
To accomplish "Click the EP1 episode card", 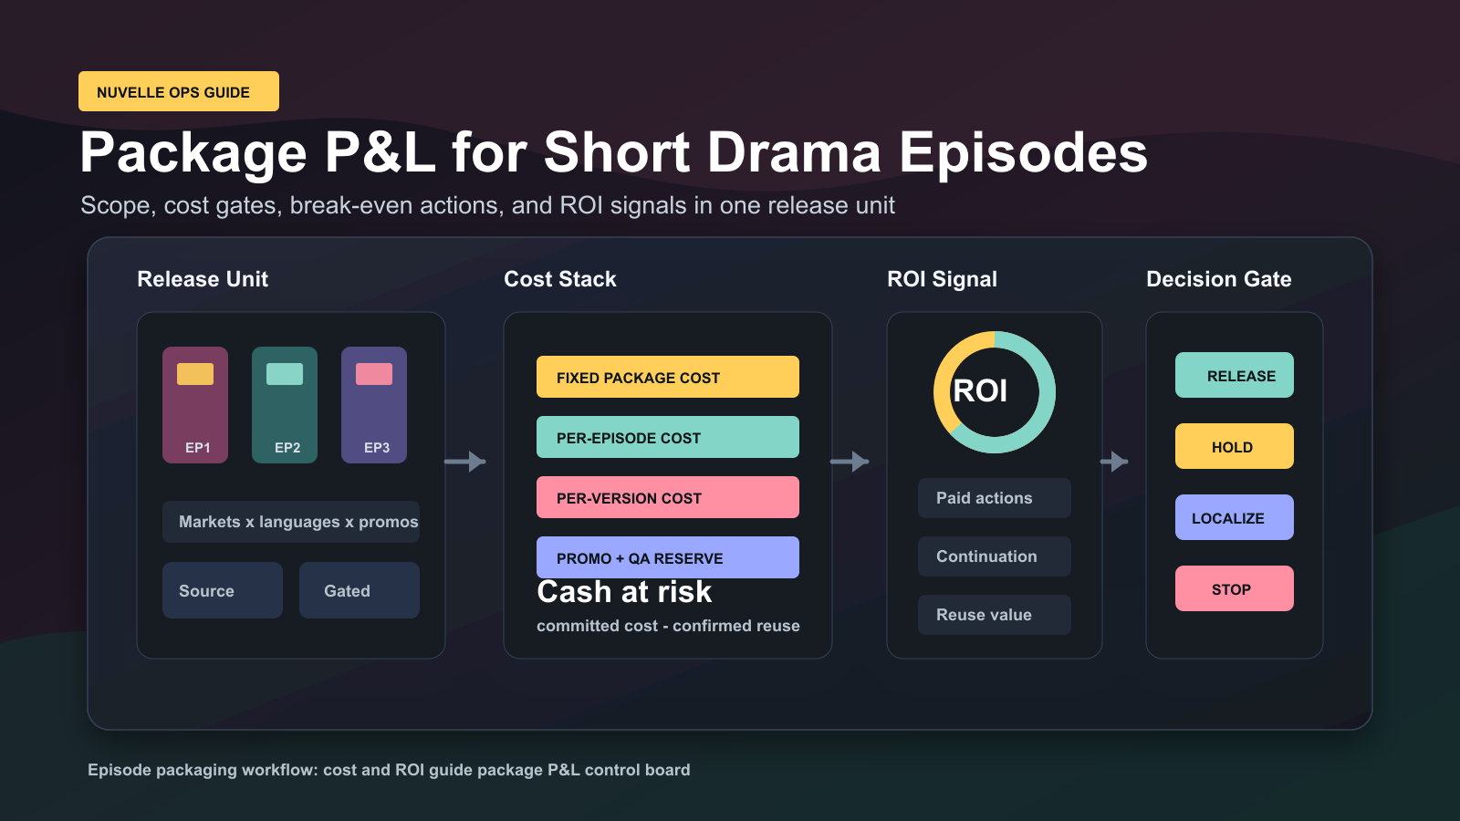I will (x=195, y=405).
